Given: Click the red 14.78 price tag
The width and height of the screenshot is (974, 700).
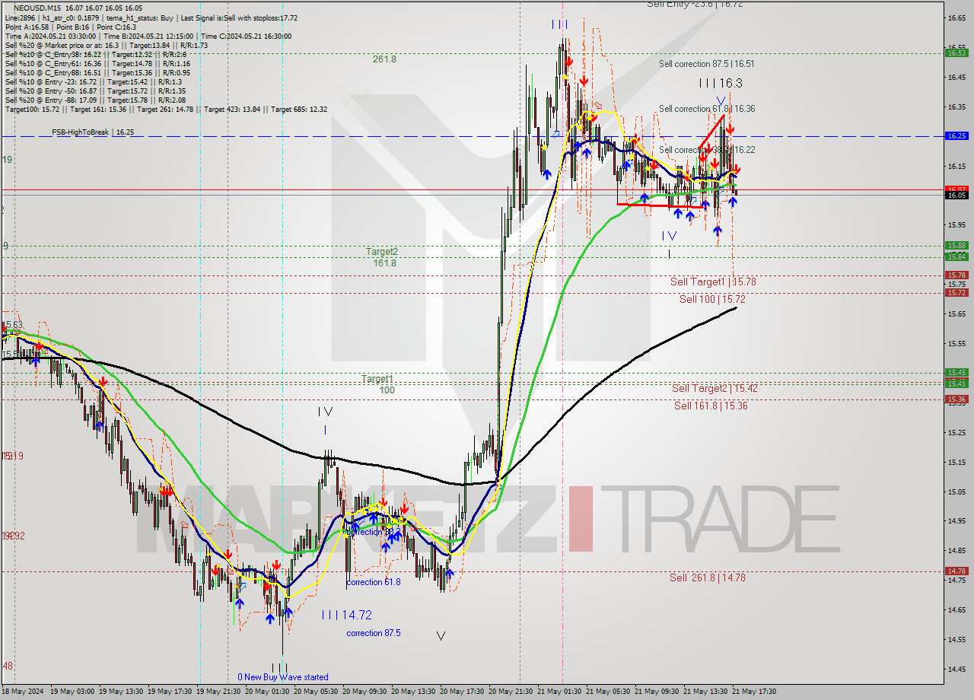Looking at the screenshot, I should tap(956, 571).
